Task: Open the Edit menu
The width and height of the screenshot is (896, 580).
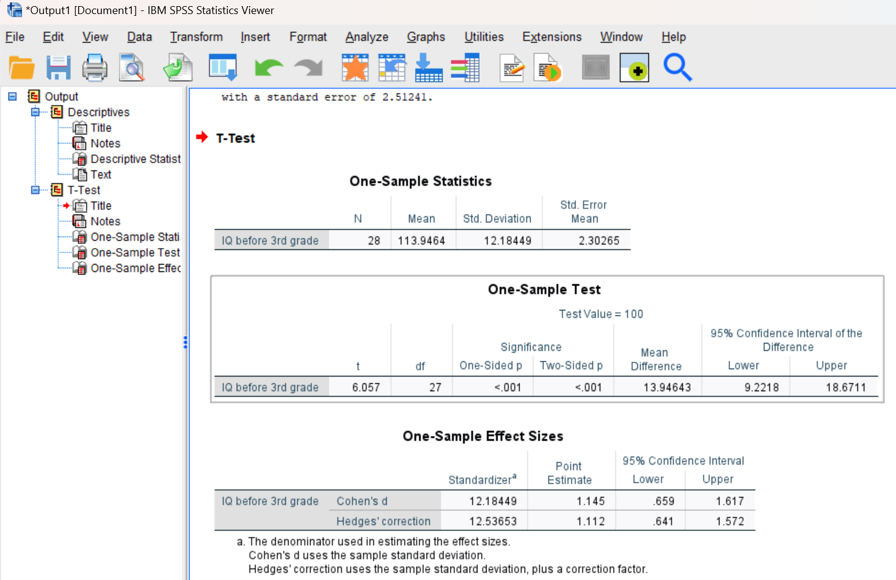Action: (x=53, y=37)
